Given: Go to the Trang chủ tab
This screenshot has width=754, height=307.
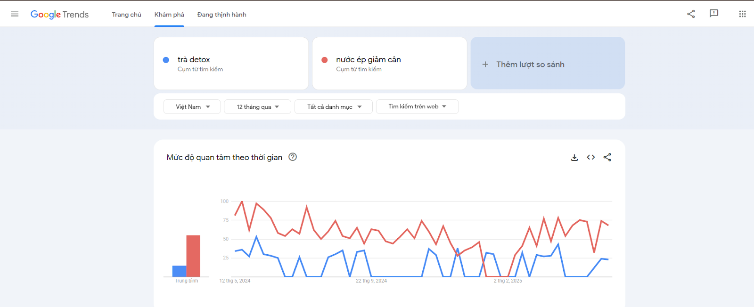Looking at the screenshot, I should (x=126, y=15).
